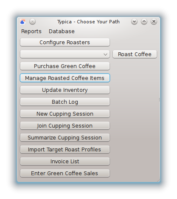Open Purchase Green Coffee

tap(65, 66)
